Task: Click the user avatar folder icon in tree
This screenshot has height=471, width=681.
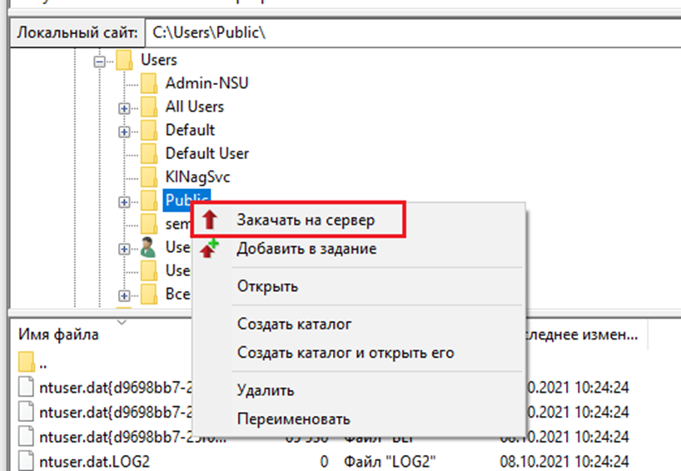Action: [149, 247]
